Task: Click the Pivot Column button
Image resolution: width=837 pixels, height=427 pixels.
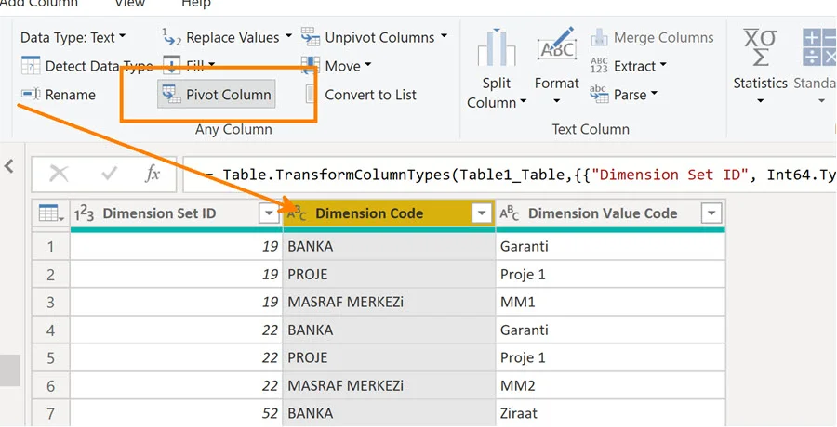Action: coord(217,94)
